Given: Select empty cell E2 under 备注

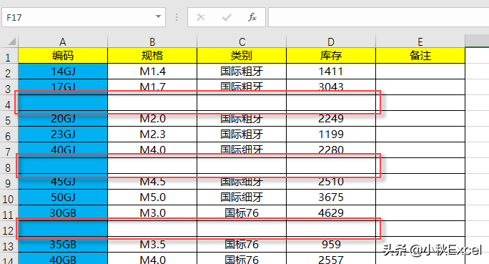Looking at the screenshot, I should (x=420, y=72).
